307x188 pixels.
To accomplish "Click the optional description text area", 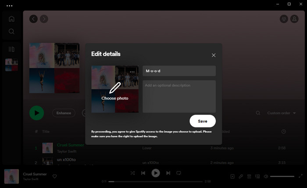I will [179, 96].
